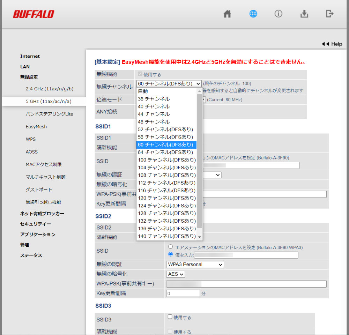Open the EasyMesh page

36,127
